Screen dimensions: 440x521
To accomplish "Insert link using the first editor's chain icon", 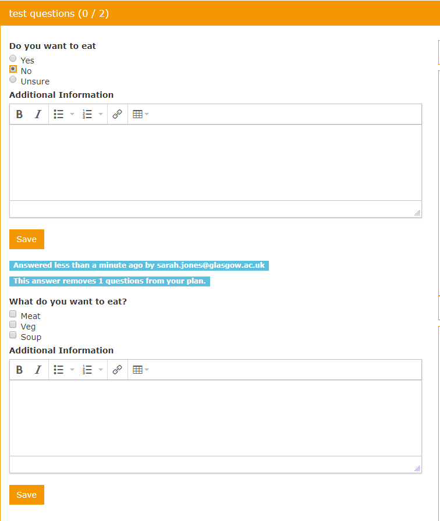I will click(x=118, y=114).
